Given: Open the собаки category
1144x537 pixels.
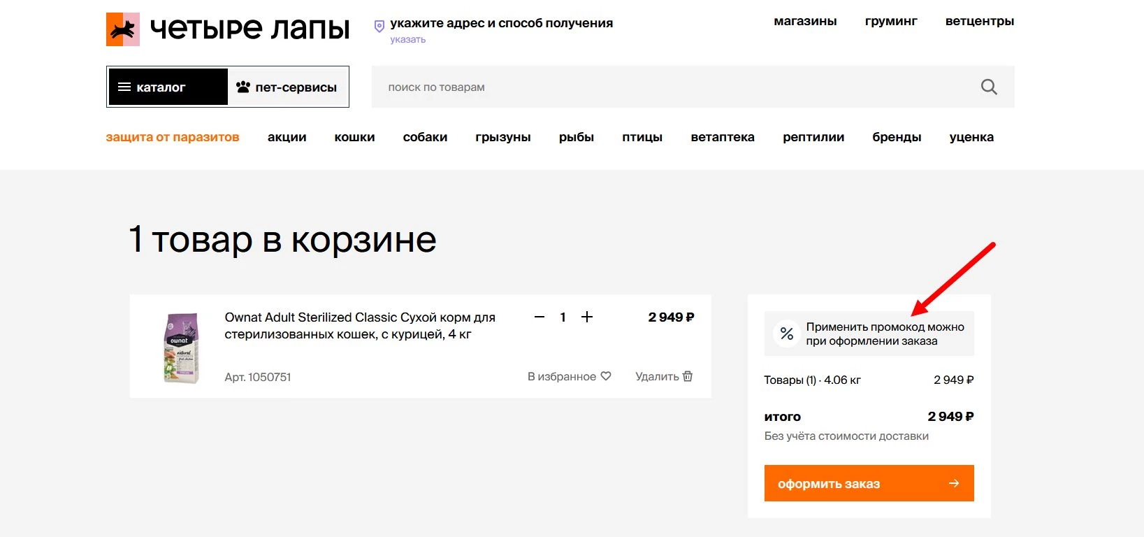Looking at the screenshot, I should pyautogui.click(x=425, y=137).
